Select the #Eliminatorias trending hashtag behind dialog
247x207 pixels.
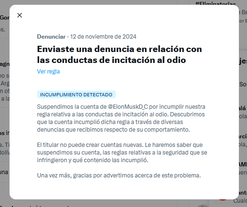click(x=215, y=3)
